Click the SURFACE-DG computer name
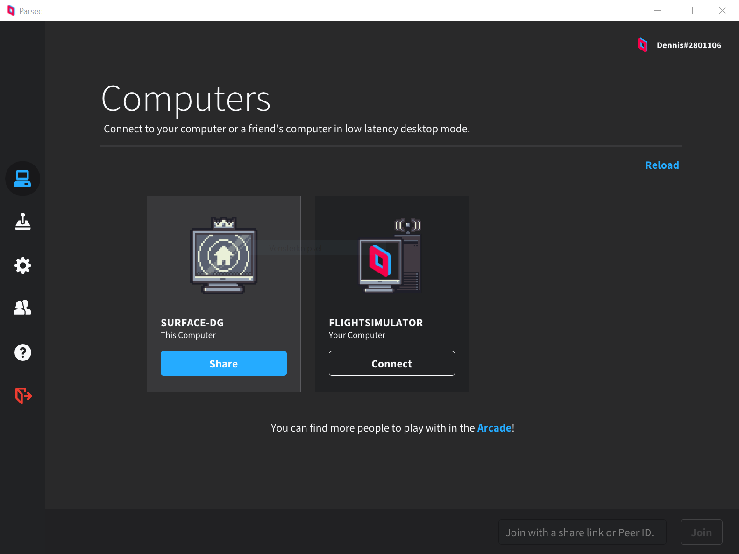Image resolution: width=739 pixels, height=554 pixels. 192,323
